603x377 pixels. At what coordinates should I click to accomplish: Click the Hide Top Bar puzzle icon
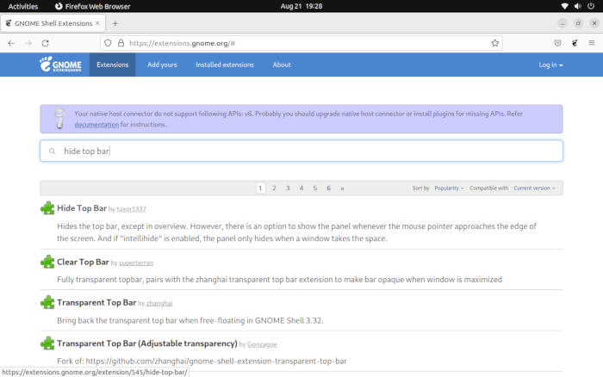(x=47, y=208)
